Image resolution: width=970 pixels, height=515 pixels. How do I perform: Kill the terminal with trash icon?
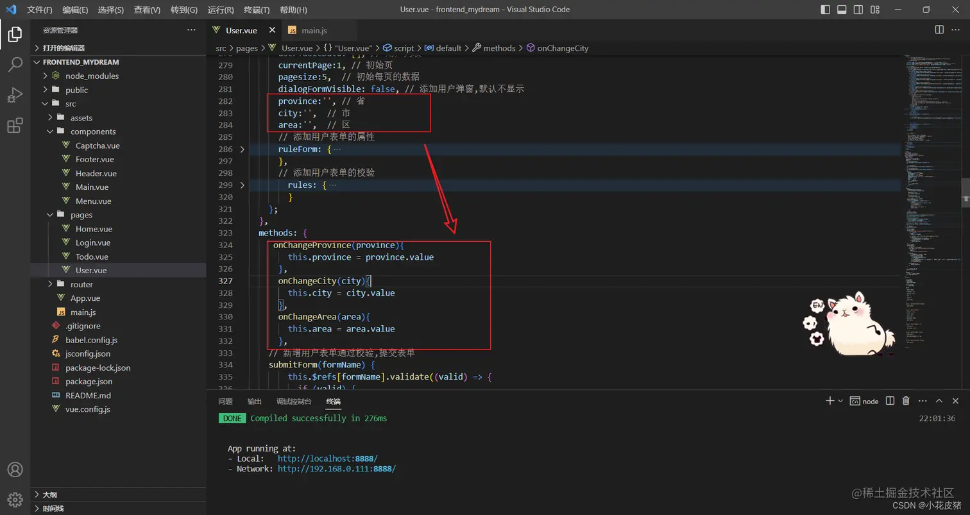906,401
